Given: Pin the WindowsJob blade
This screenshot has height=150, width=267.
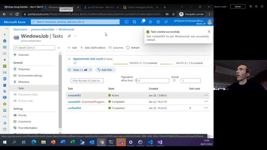Looking at the screenshot, I should coord(69,36).
